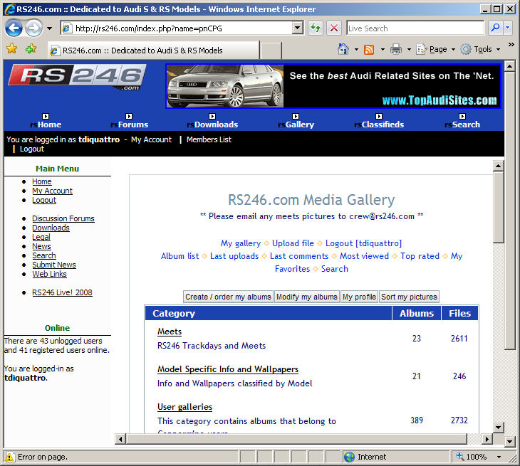The height and width of the screenshot is (466, 520).
Task: Click in the Live Search input field
Action: (x=415, y=28)
